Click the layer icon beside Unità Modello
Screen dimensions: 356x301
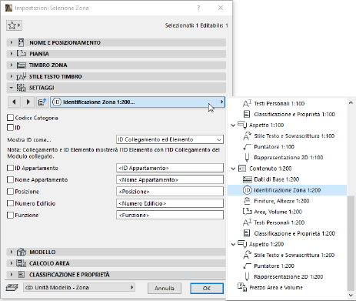pos(12,287)
